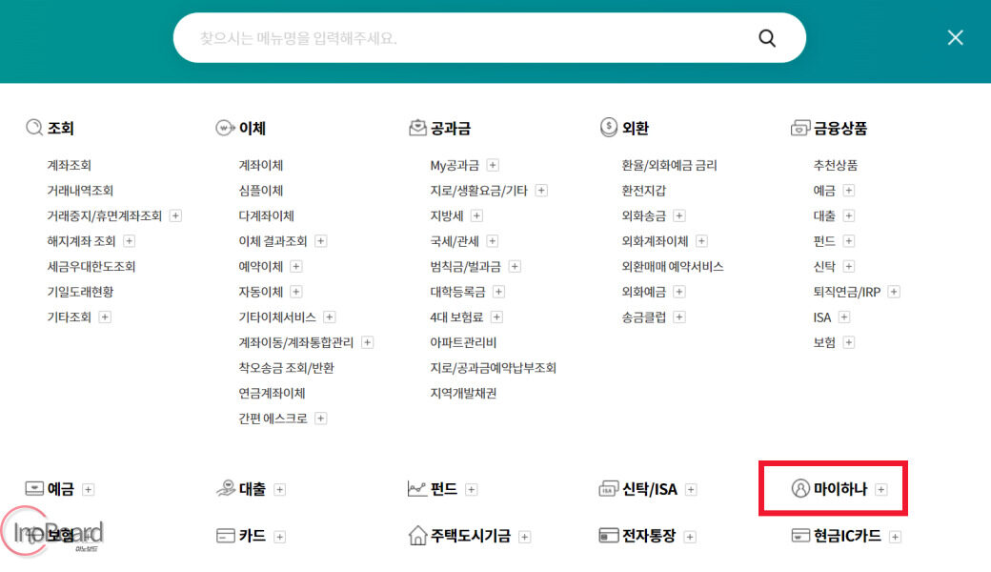
Task: Click the 현금IC카드 icon
Action: (800, 536)
